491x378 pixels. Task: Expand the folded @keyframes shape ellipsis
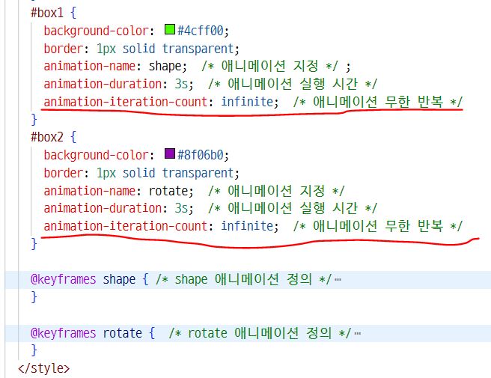[x=338, y=279]
